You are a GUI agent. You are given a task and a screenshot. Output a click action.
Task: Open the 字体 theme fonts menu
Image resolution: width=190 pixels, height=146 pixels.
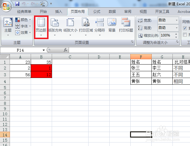coord(23,26)
